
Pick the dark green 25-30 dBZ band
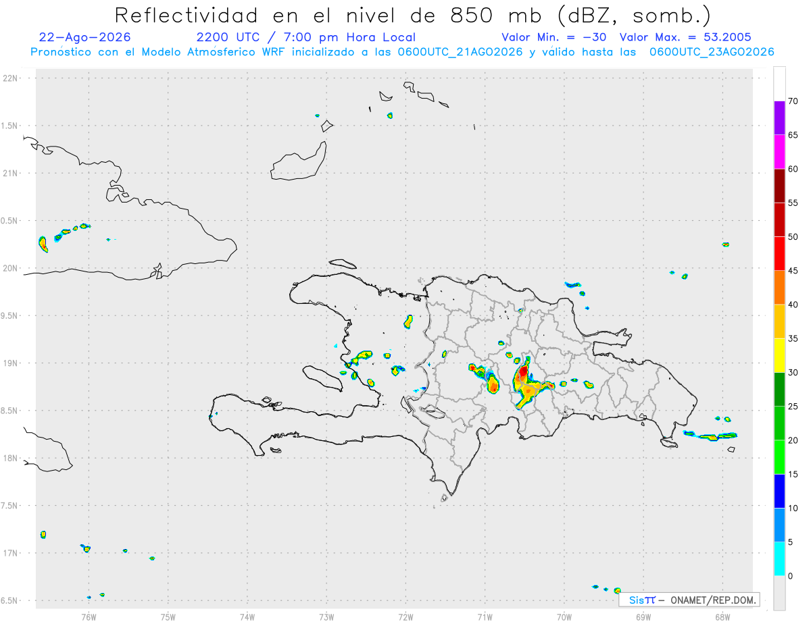coord(779,390)
